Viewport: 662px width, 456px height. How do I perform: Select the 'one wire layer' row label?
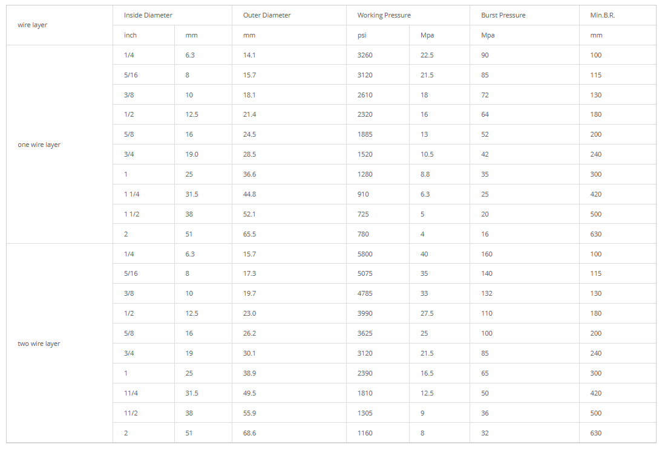coord(39,145)
